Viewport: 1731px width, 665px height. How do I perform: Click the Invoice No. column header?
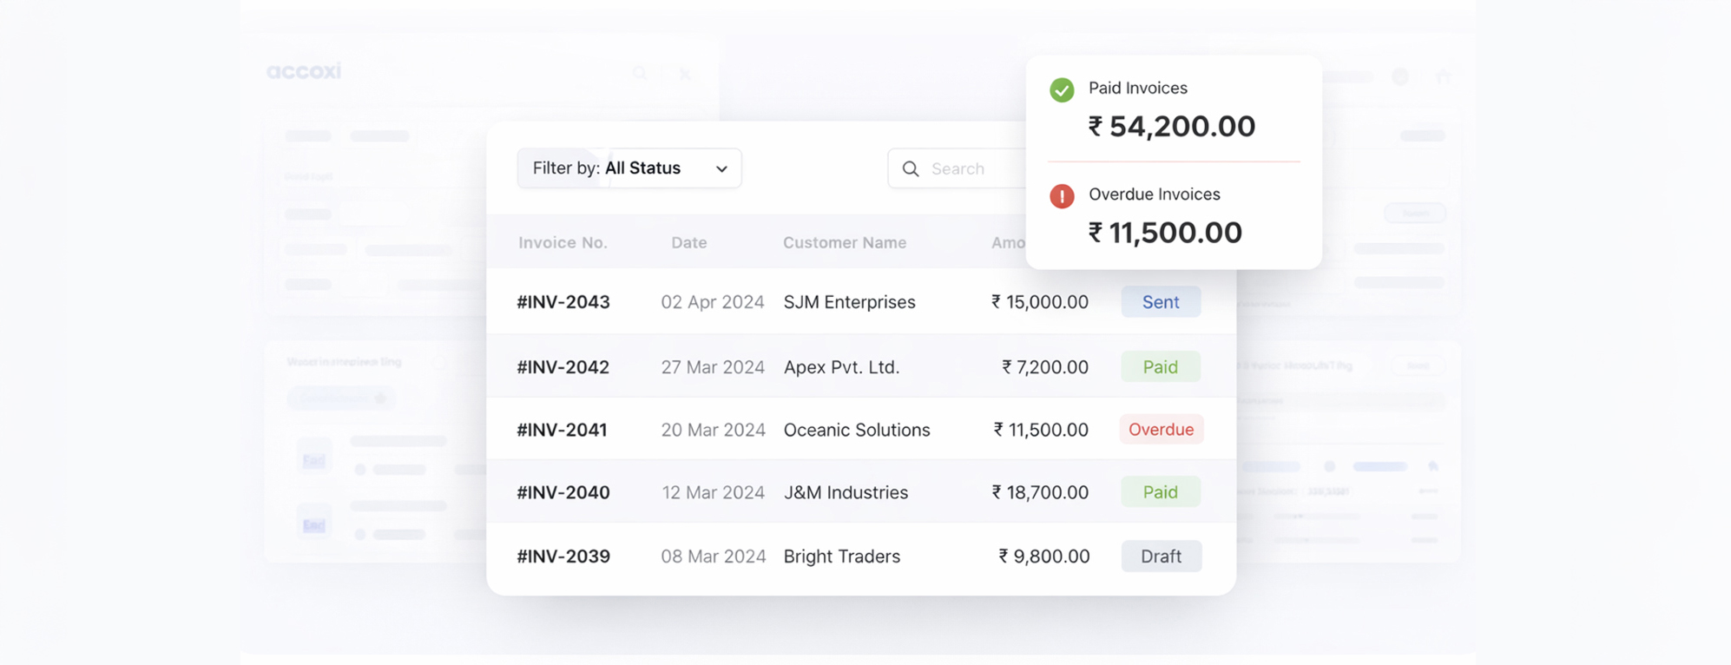point(563,242)
